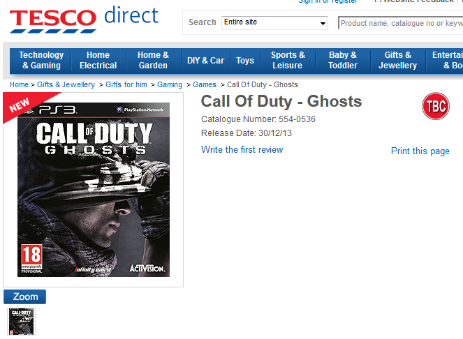Click Print this page link

pos(420,151)
